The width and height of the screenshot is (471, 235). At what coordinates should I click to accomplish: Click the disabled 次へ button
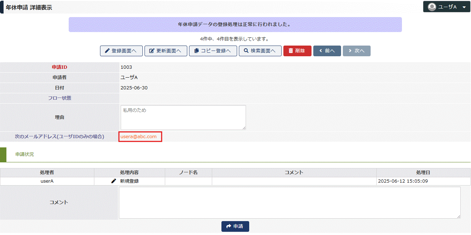(x=357, y=51)
